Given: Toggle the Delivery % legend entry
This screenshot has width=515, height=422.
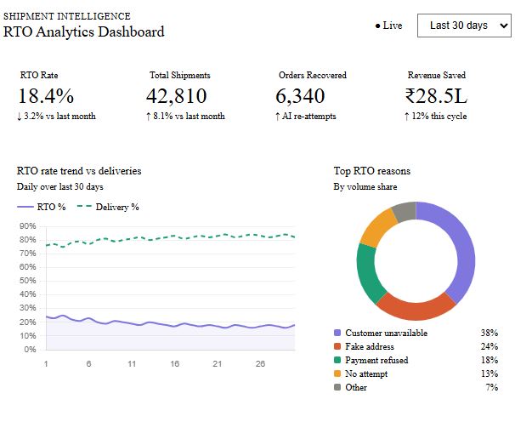Looking at the screenshot, I should coord(108,207).
